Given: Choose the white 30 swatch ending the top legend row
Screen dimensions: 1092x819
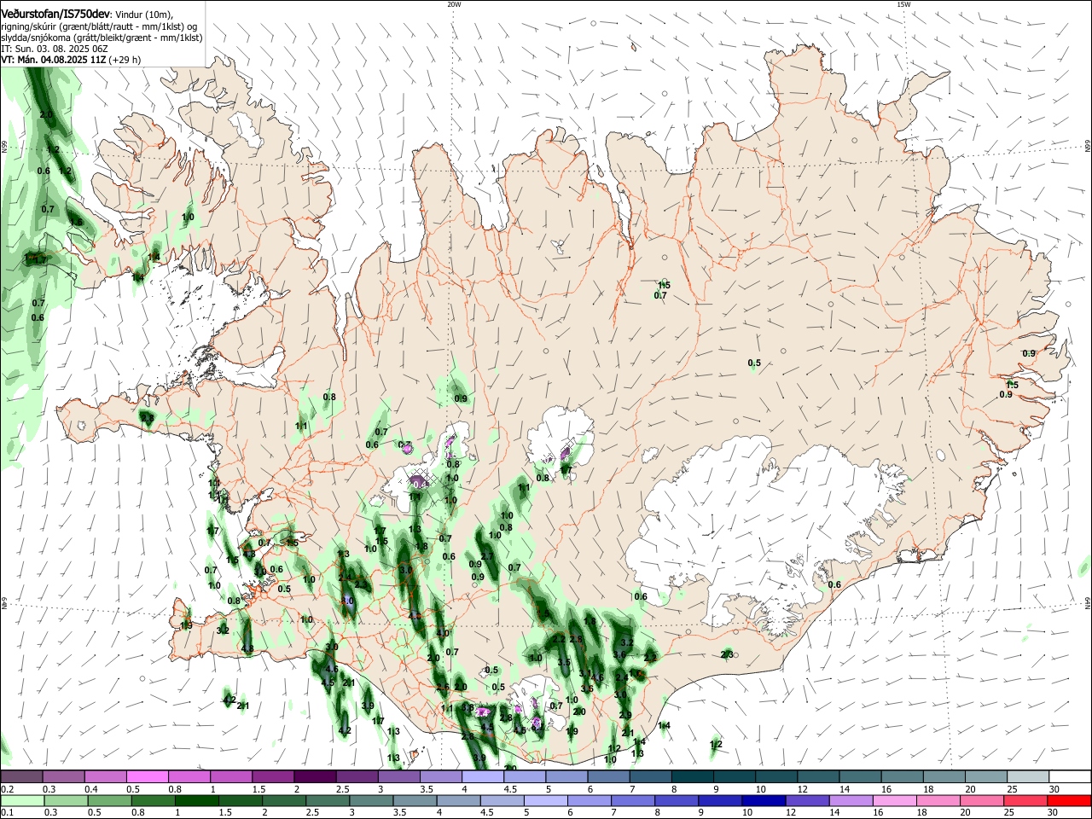Looking at the screenshot, I should [x=1070, y=776].
